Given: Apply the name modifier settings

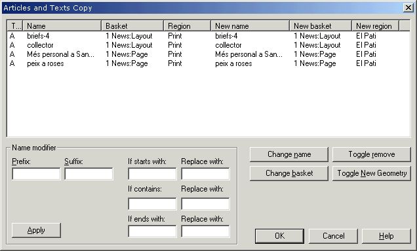Looking at the screenshot, I should tap(36, 230).
